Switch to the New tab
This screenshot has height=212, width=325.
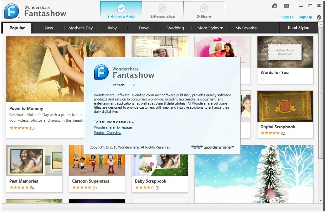coord(49,28)
